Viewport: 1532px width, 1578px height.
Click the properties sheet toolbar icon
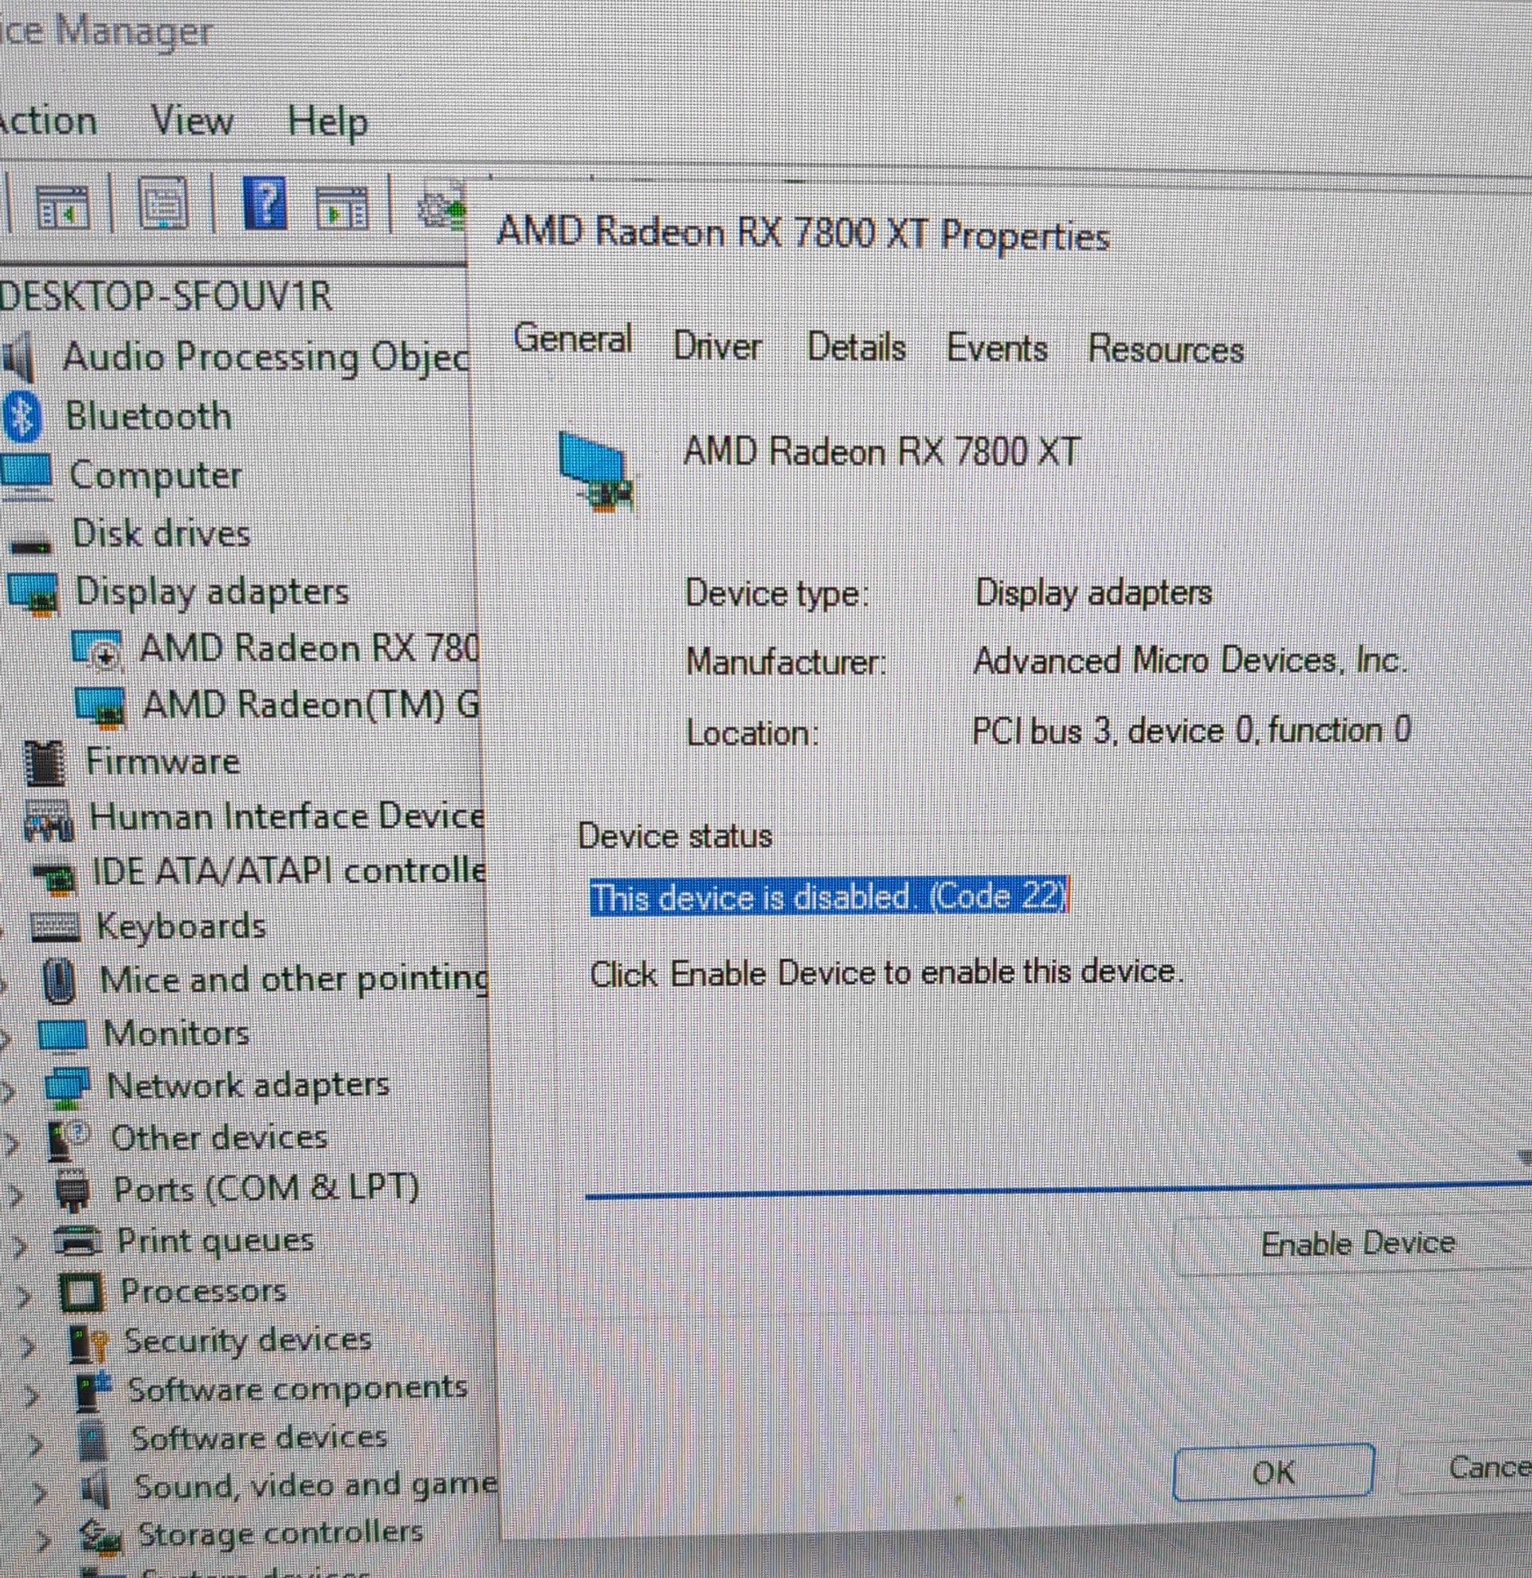[x=162, y=202]
